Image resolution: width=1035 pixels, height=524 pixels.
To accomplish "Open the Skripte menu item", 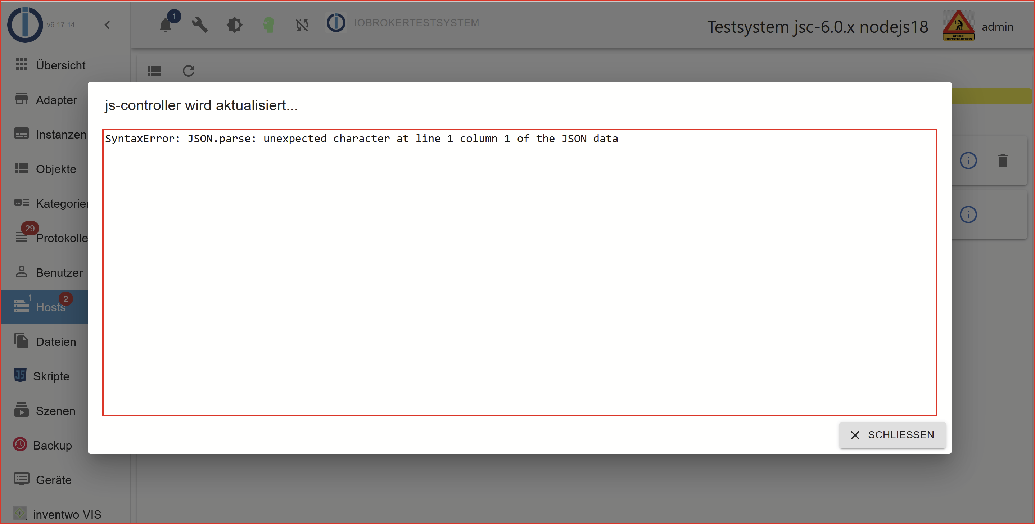I will (x=51, y=376).
